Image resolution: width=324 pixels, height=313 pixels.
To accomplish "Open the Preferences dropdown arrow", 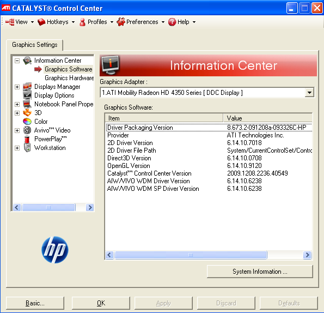I will [x=163, y=22].
